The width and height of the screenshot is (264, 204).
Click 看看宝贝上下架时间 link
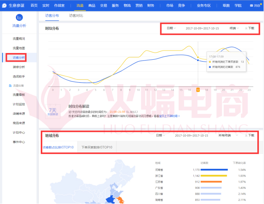(168, 116)
